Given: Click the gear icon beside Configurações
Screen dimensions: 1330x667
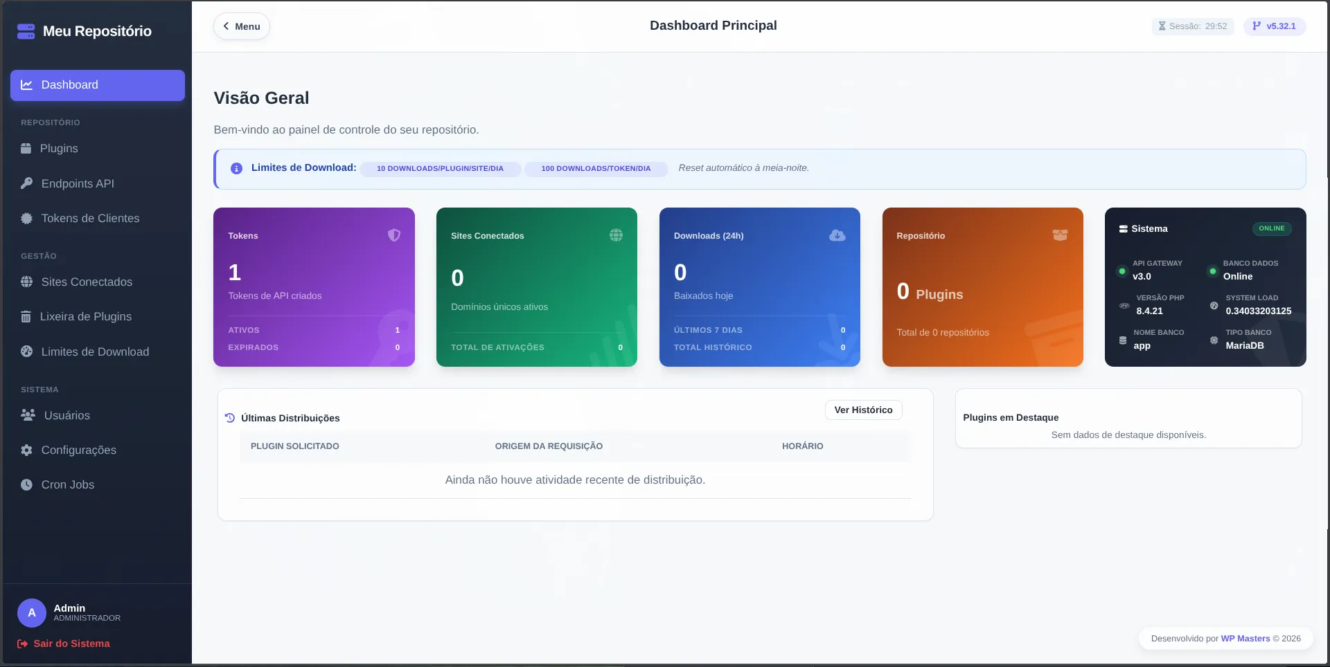Looking at the screenshot, I should click(26, 450).
